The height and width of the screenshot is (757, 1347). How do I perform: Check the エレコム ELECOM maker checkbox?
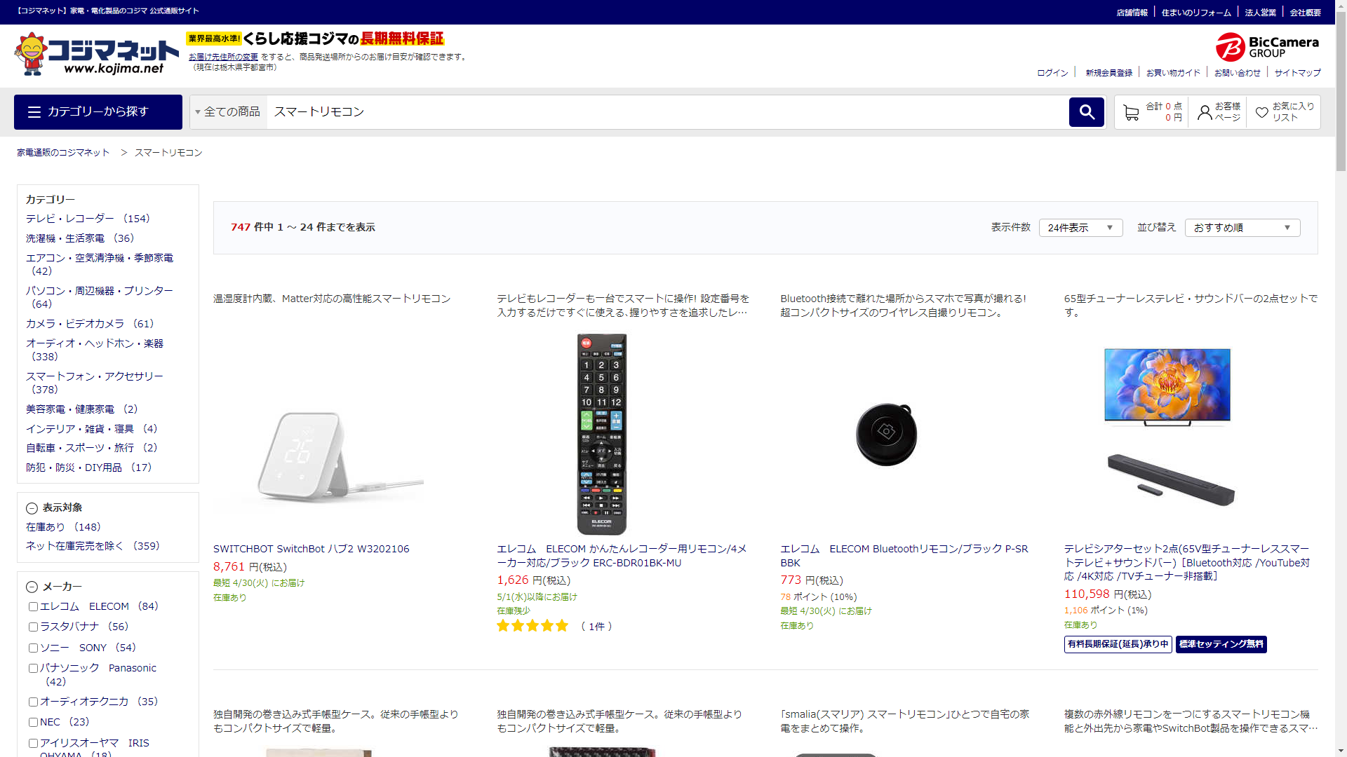[33, 607]
